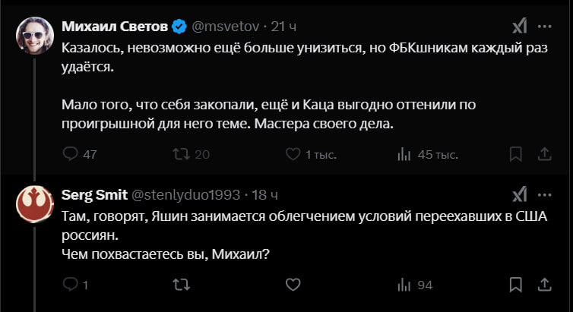Reply to Mikhail Svetov's post
Image resolution: width=573 pixels, height=312 pixels.
pos(71,154)
